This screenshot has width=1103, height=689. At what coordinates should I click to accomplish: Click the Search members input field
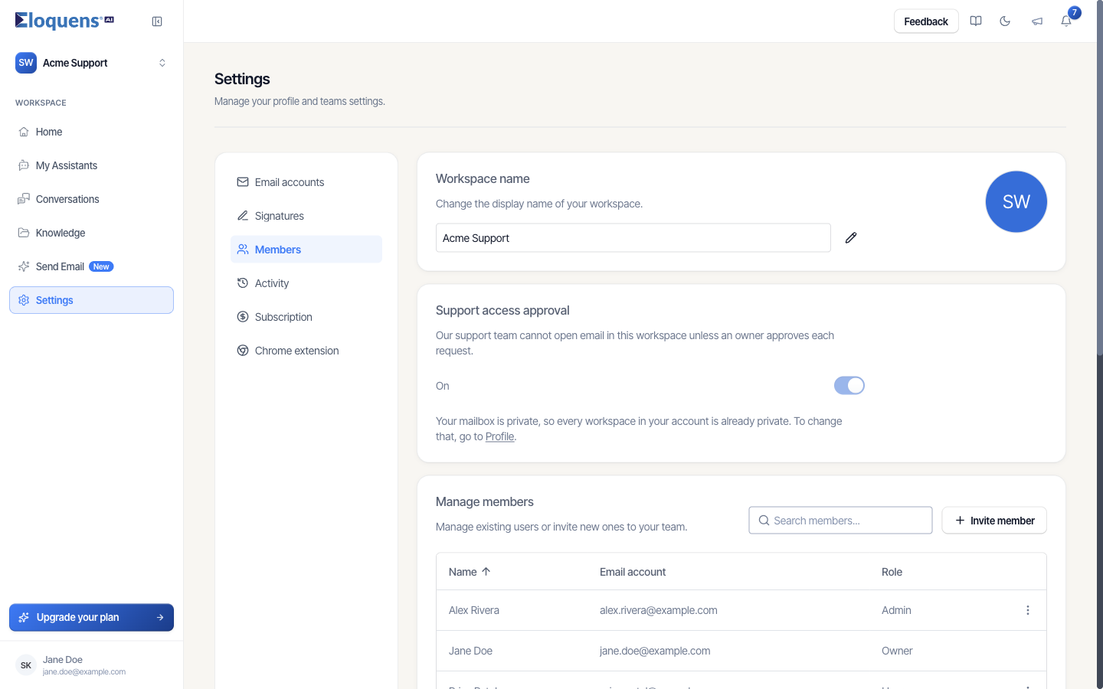tap(840, 521)
